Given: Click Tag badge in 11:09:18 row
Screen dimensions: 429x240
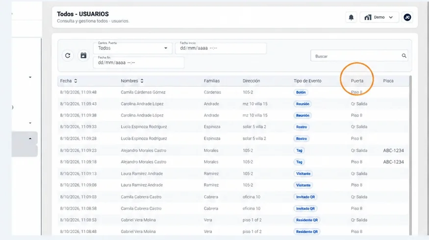Looking at the screenshot, I should click(299, 162).
